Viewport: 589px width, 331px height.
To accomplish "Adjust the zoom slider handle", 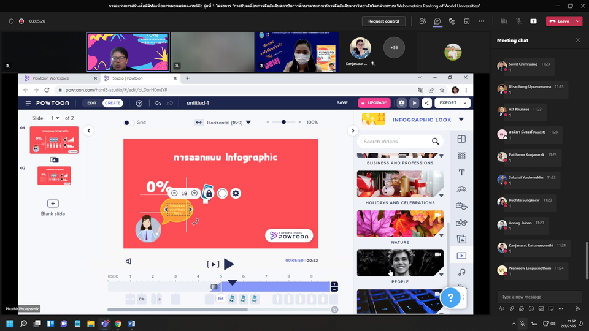I will 283,122.
